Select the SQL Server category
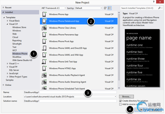Screen dimensions: 165x114 click(x=14, y=70)
